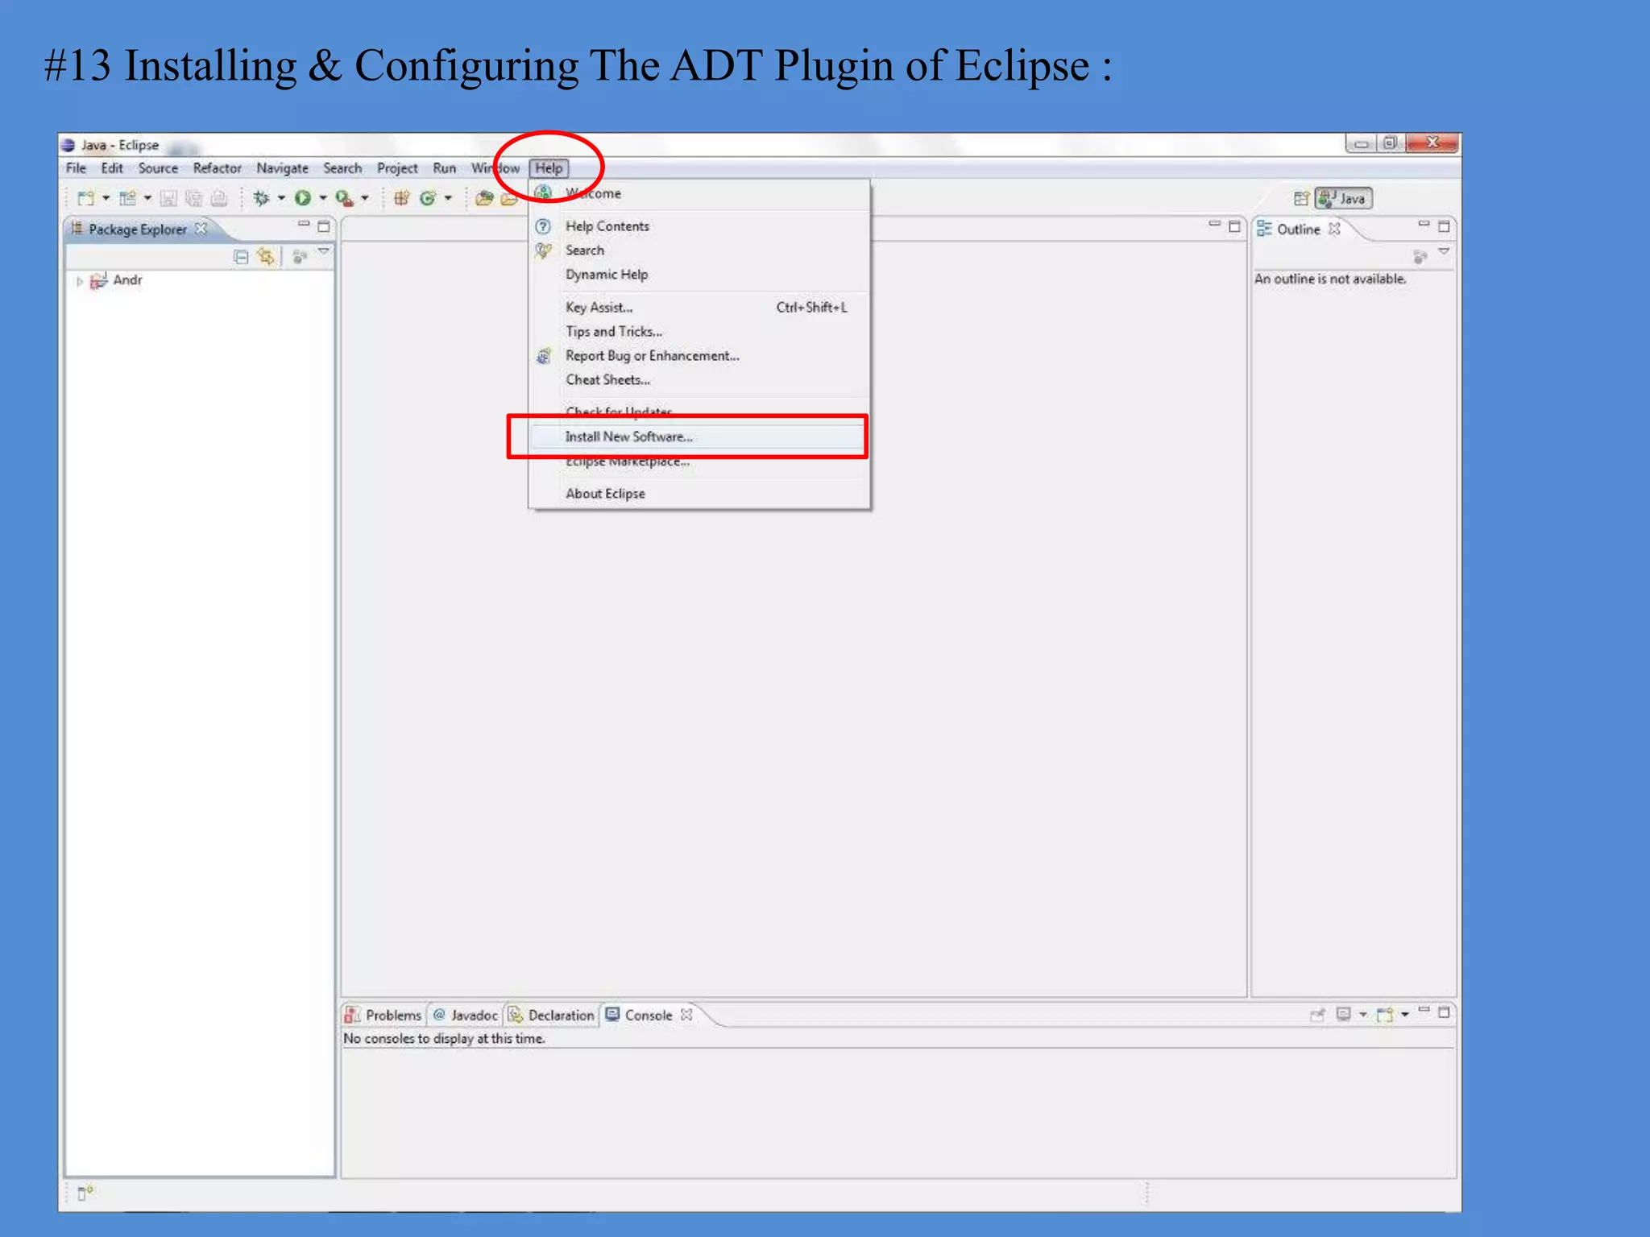Toggle Link with Editor in Package Explorer
1650x1237 pixels.
[266, 257]
